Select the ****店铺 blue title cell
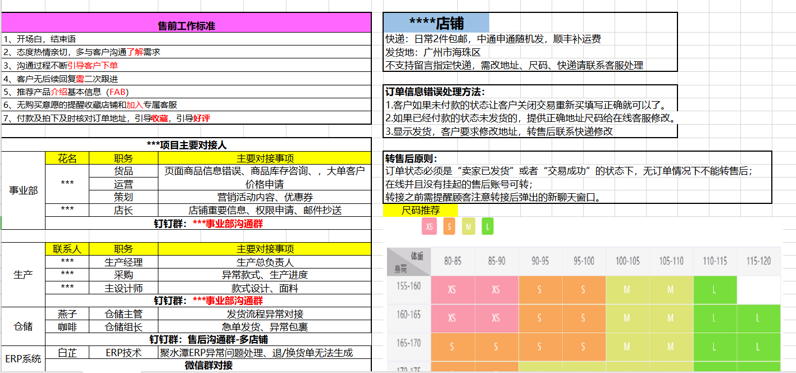 tap(436, 23)
